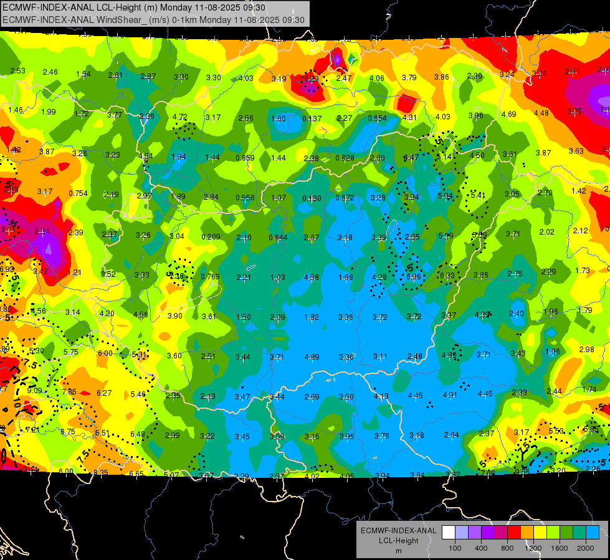Click the wind shear value '1.82'
This screenshot has height=560, width=610.
point(312,317)
